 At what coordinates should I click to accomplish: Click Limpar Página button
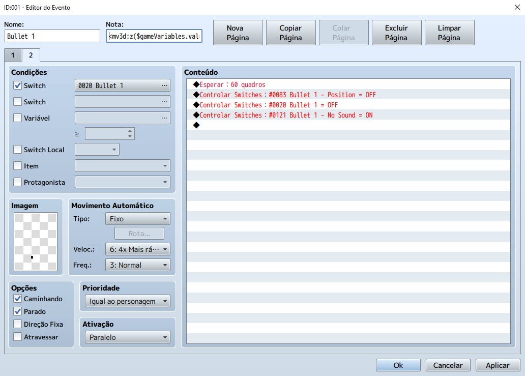(449, 33)
